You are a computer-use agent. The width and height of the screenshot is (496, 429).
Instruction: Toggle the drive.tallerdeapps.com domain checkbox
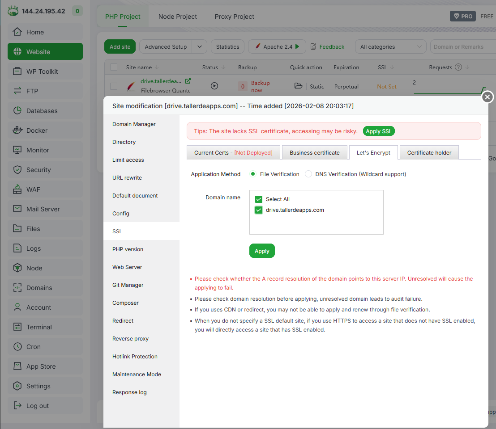click(259, 210)
